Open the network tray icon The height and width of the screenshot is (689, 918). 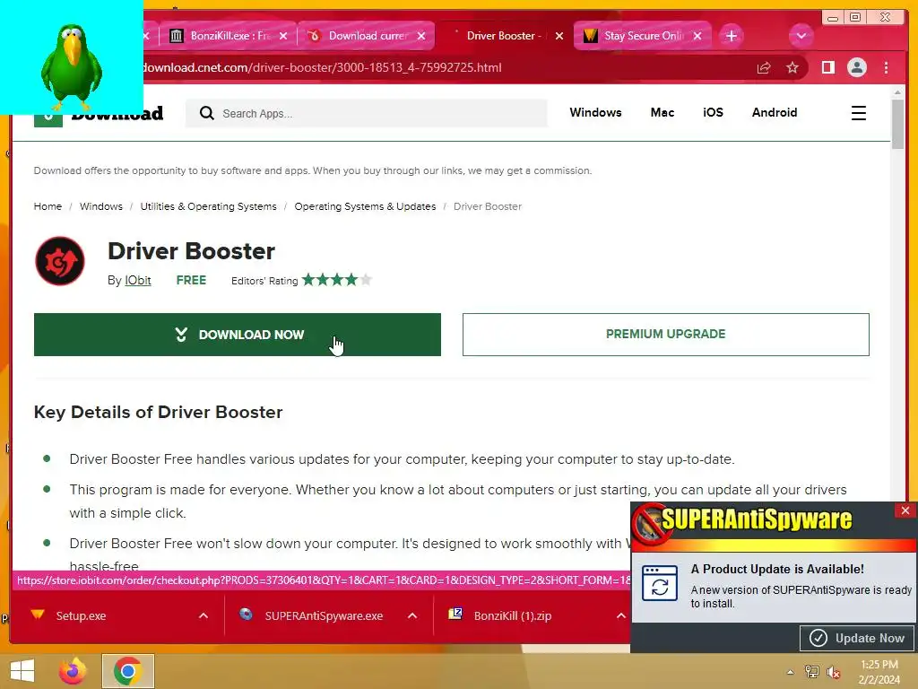coord(811,672)
